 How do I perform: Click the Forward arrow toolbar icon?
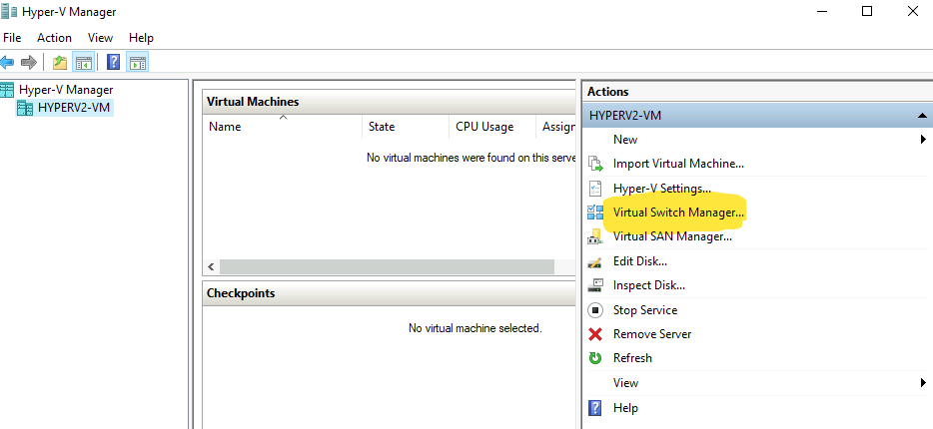pyautogui.click(x=29, y=62)
